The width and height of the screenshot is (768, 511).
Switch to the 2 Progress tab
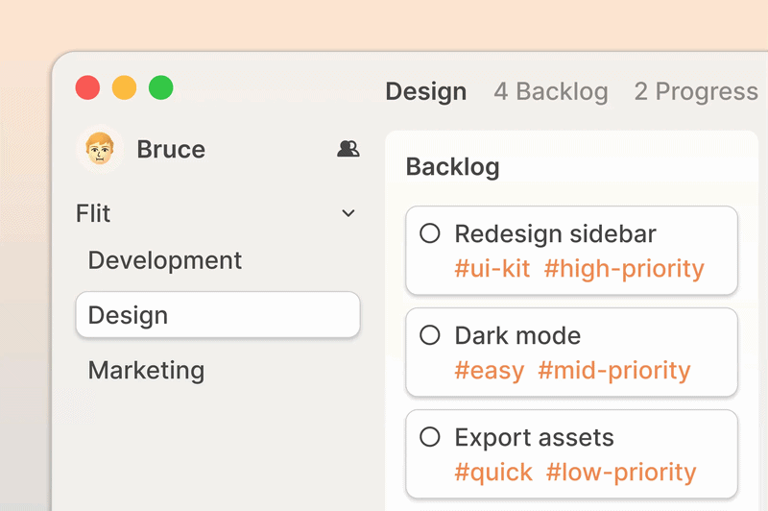(x=696, y=91)
